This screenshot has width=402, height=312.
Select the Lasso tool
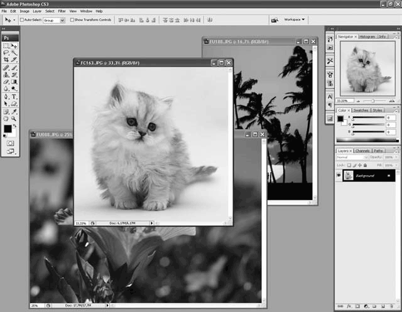[x=6, y=53]
